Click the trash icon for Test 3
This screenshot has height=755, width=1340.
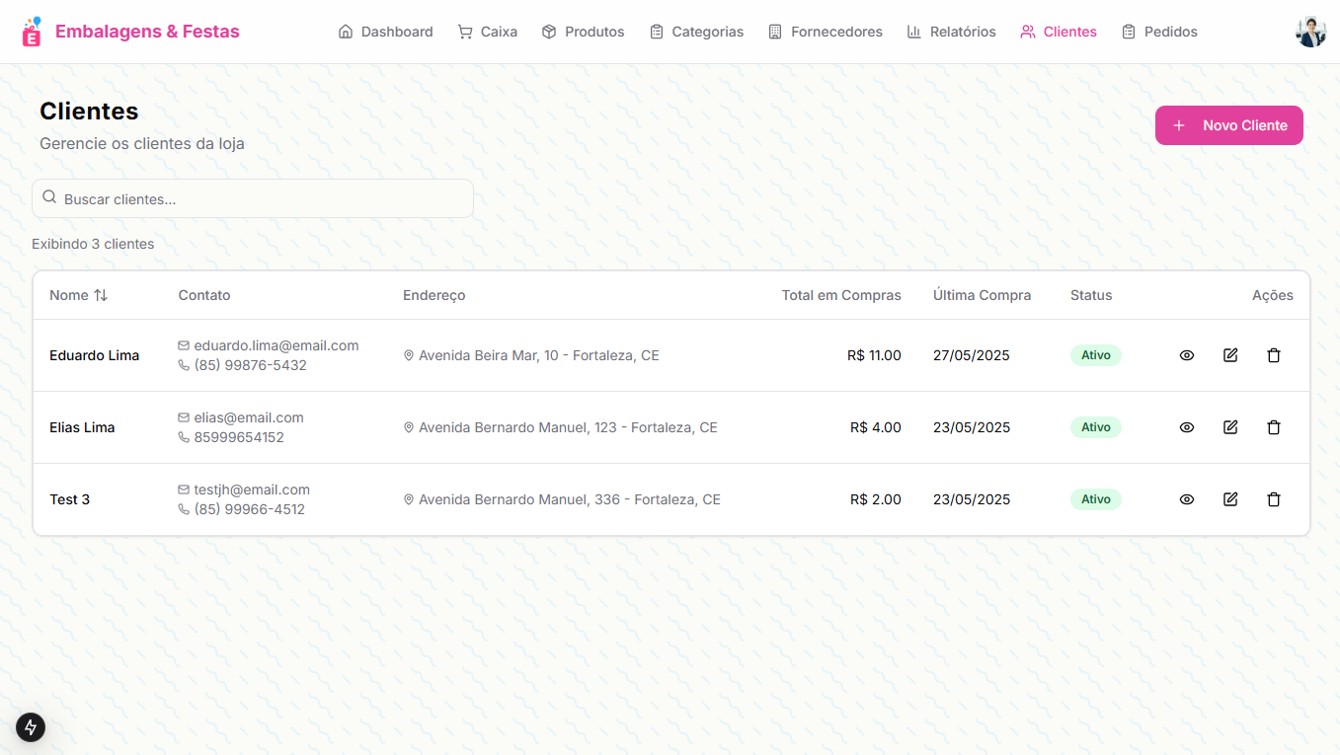coord(1274,499)
